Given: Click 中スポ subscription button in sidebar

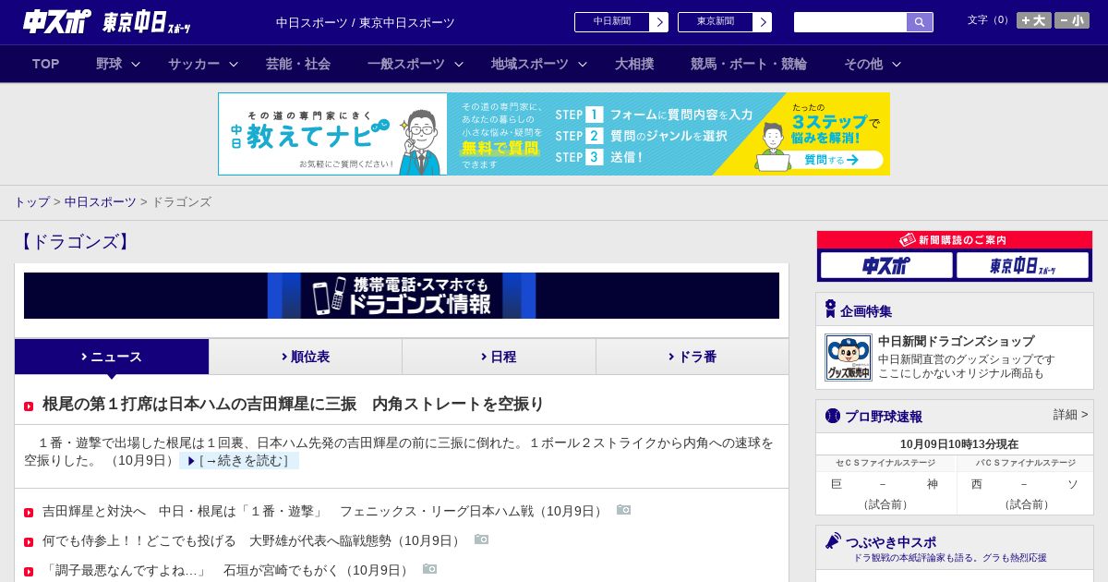Looking at the screenshot, I should [x=886, y=265].
